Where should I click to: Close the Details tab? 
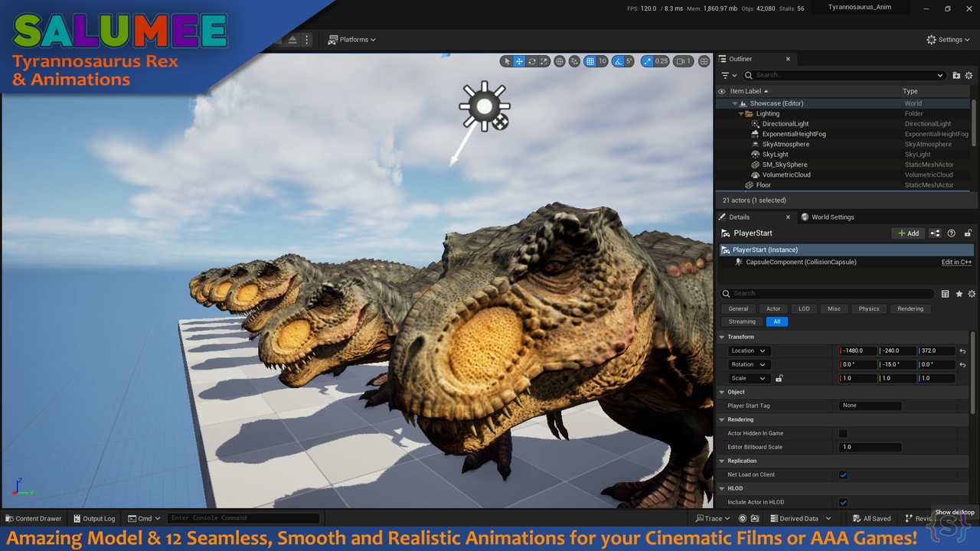(788, 217)
